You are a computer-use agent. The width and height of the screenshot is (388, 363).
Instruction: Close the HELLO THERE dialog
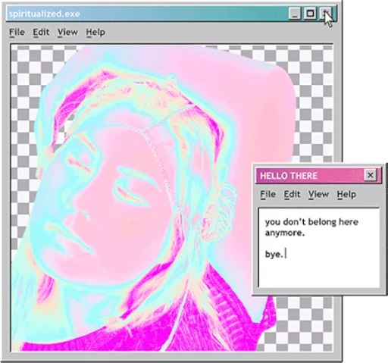[x=371, y=175]
